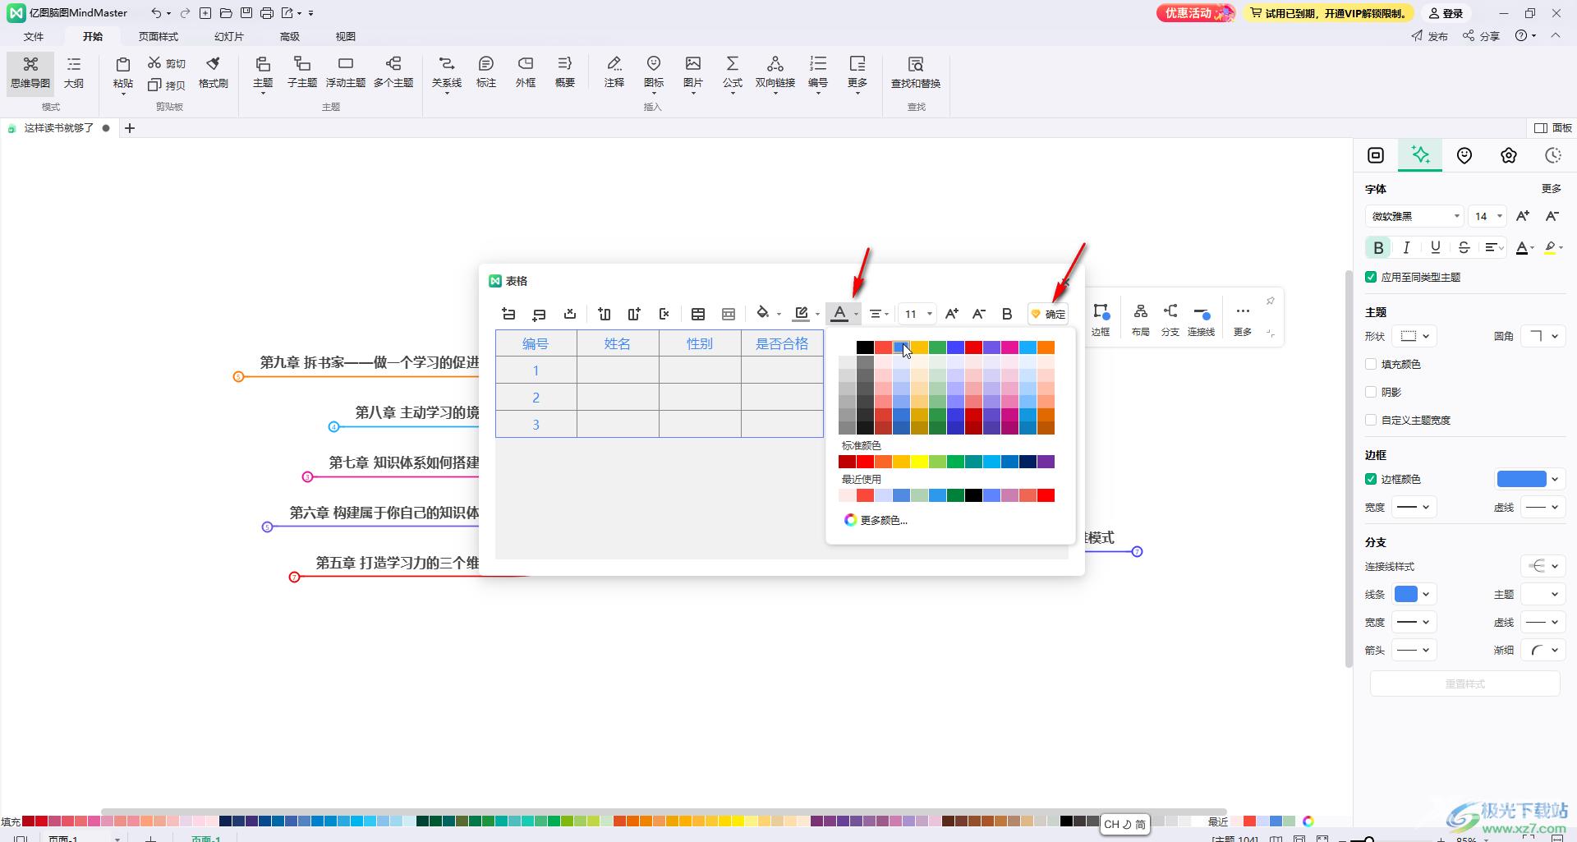This screenshot has height=842, width=1577.
Task: Click the 分享 share button
Action: pyautogui.click(x=1481, y=36)
